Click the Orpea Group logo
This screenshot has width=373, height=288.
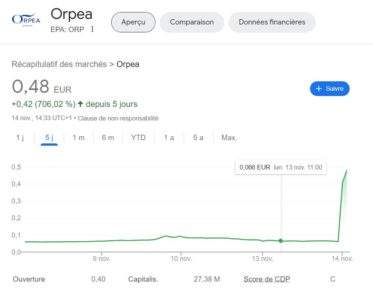(x=26, y=20)
